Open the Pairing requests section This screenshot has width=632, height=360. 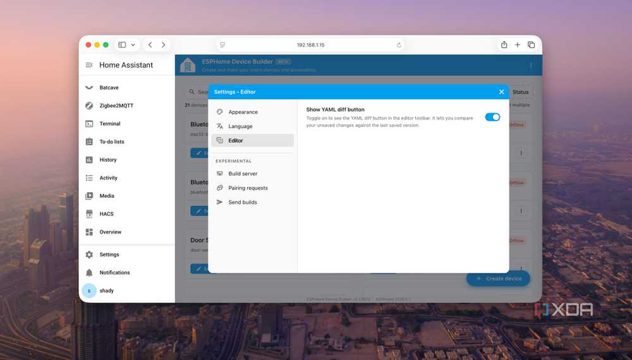[x=252, y=188]
